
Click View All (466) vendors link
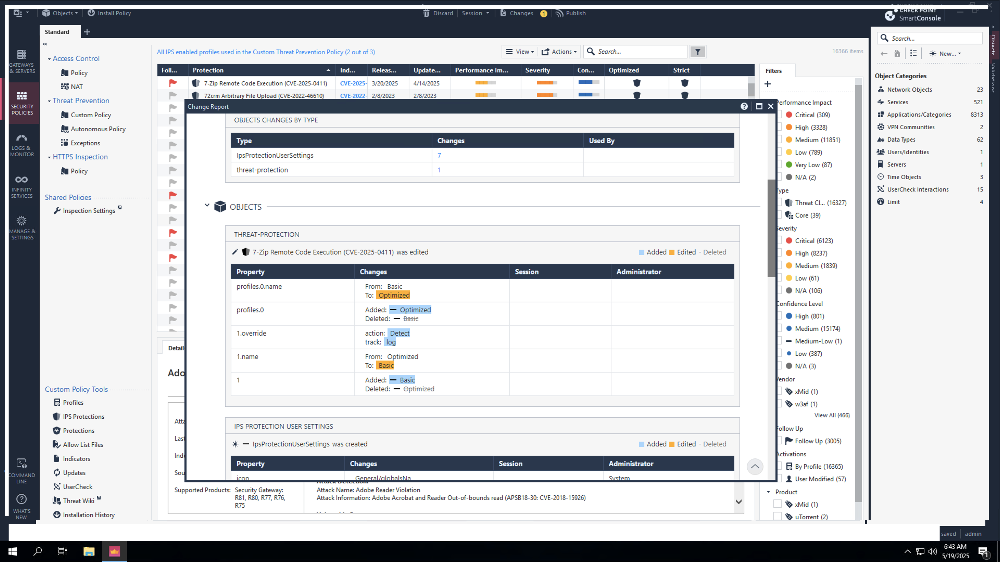tap(832, 415)
